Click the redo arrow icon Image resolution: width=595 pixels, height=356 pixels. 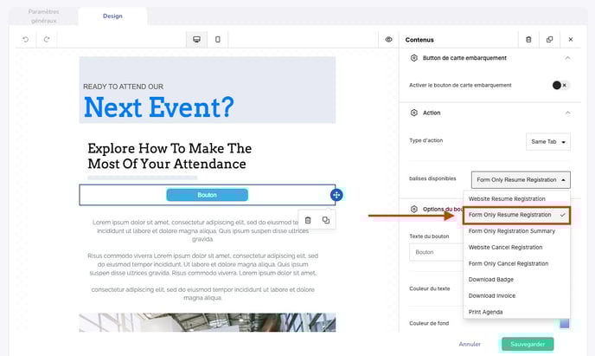click(x=47, y=39)
